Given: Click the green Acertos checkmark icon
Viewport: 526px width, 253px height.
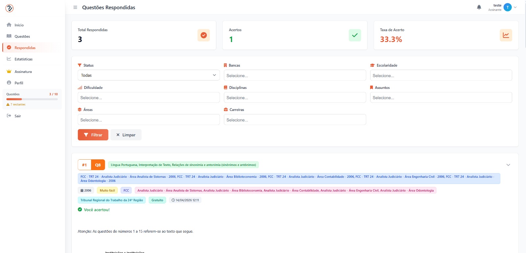Looking at the screenshot, I should pos(355,35).
